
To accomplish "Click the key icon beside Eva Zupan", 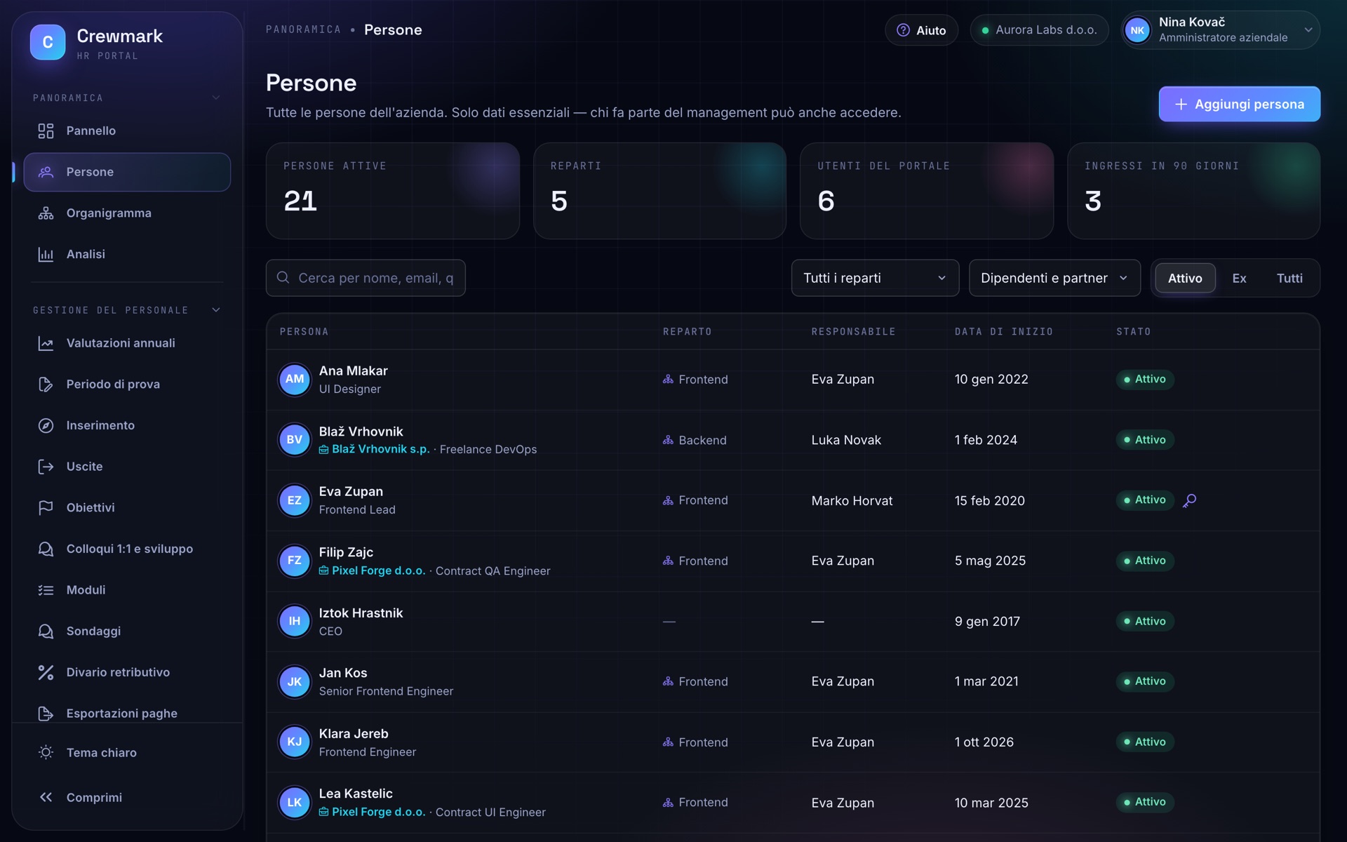I will [1189, 500].
